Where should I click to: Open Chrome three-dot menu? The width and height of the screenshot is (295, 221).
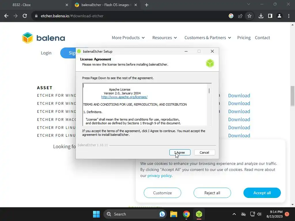(x=289, y=16)
